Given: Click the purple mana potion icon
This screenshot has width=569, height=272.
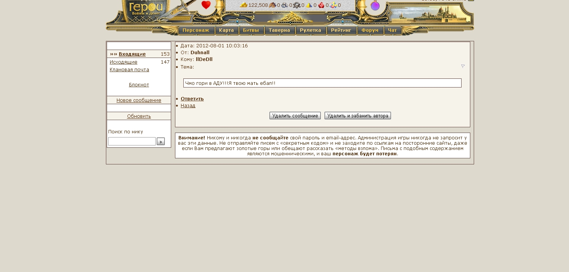Looking at the screenshot, I should [375, 5].
